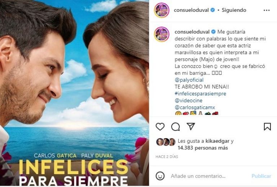The width and height of the screenshot is (277, 187).
Task: Click the Publicar button
Action: (261, 176)
